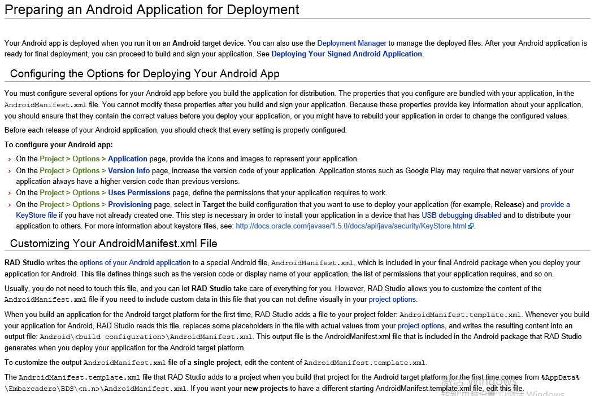Click the Customizing Your AndroidManifest.xml File heading
Viewport: 595px width, 396px height.
point(114,243)
